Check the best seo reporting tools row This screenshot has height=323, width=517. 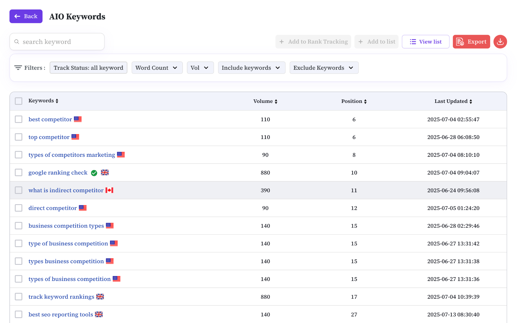(x=19, y=314)
